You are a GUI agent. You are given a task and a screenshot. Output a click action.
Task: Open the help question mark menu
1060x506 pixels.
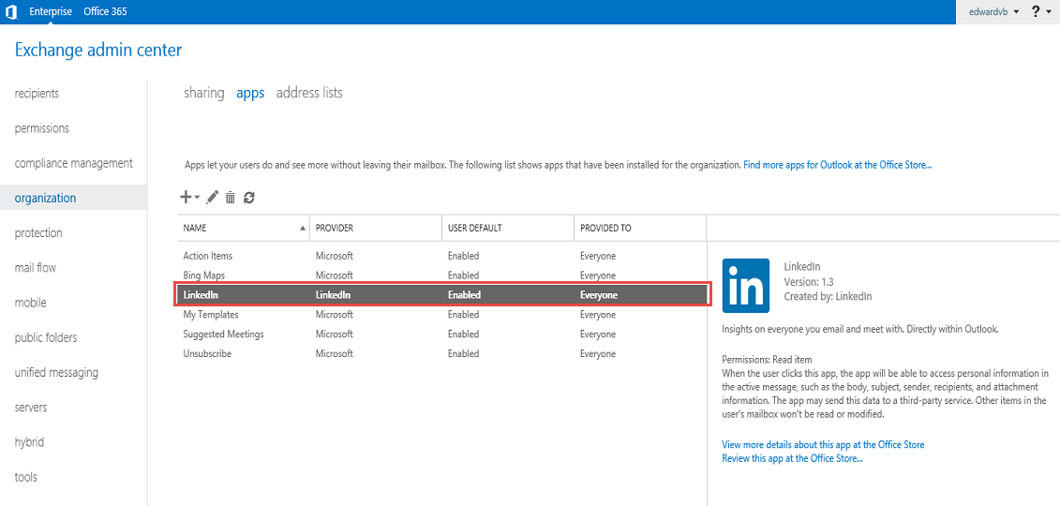[1036, 11]
